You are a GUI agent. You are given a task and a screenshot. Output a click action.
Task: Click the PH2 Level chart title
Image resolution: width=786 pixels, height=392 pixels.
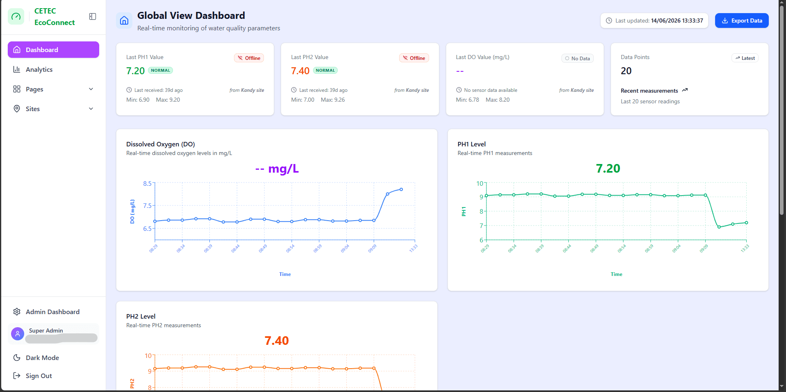pos(141,316)
